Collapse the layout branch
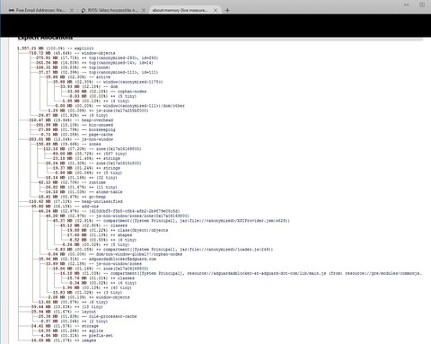431x344 pixels. coord(64,312)
